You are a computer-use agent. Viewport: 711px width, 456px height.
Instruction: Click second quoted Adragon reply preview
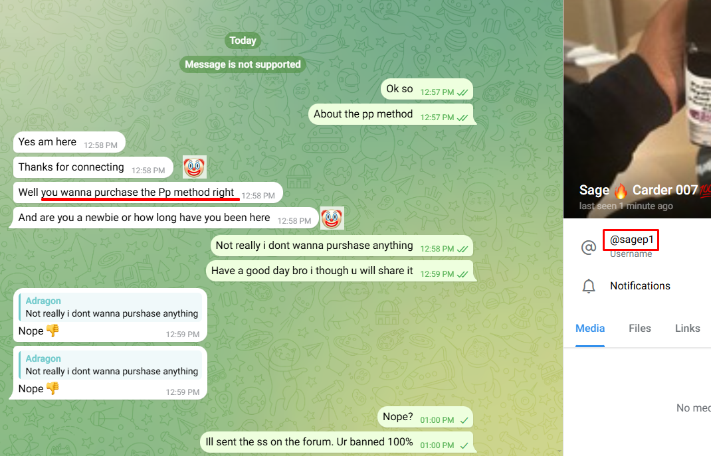click(110, 364)
